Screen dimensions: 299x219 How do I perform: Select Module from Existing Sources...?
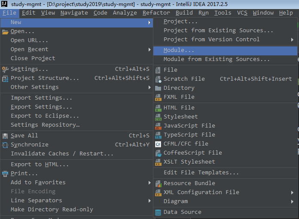[225, 59]
